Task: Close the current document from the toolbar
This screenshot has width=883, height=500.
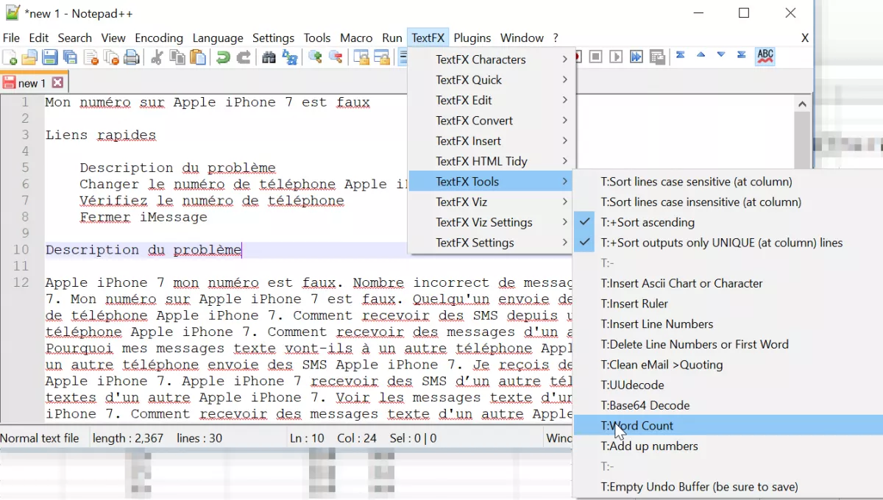Action: coord(91,57)
